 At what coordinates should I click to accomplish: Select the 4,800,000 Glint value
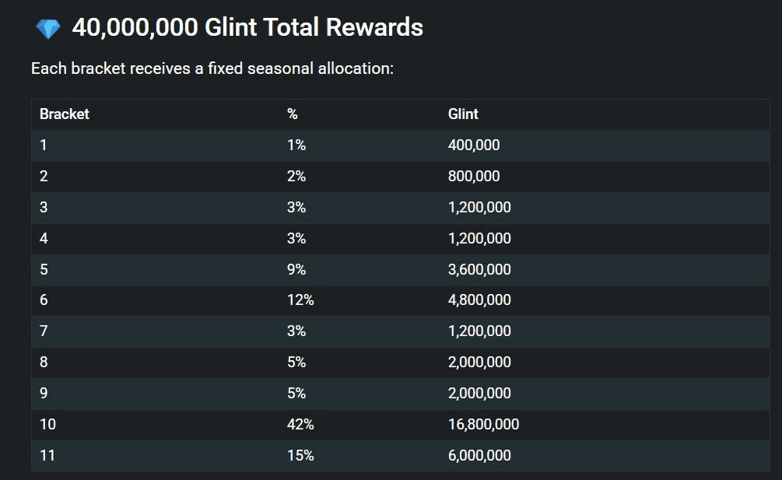(479, 300)
